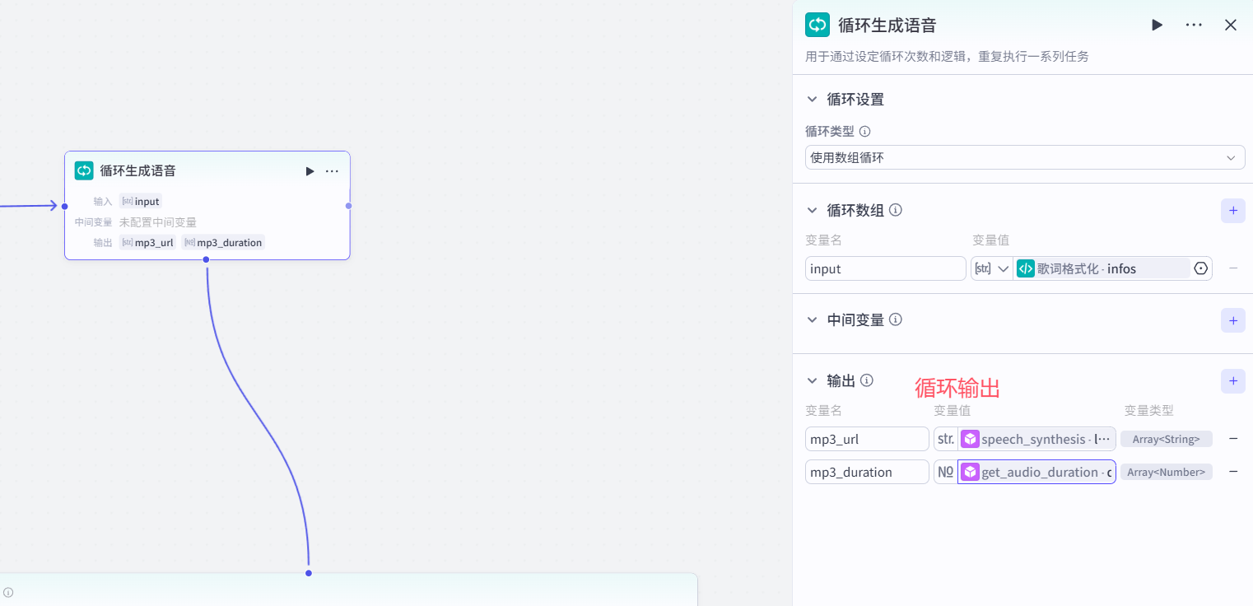The width and height of the screenshot is (1253, 606).
Task: Change the input variable type dropdown
Action: (991, 268)
